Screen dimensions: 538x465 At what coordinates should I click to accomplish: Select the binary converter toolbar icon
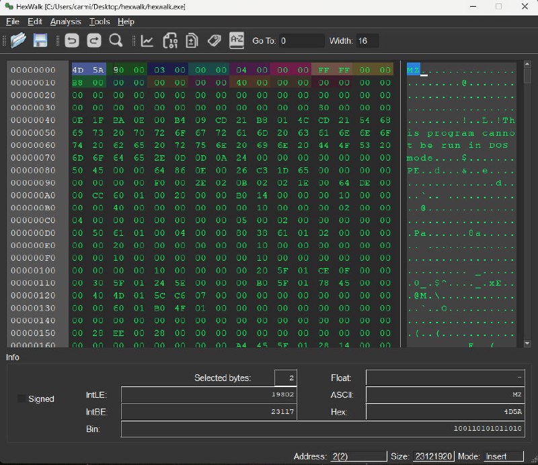click(x=170, y=40)
